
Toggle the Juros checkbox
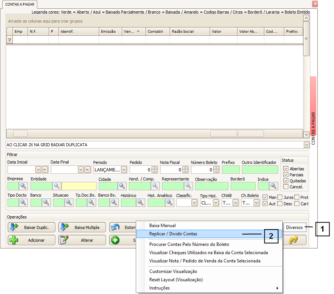(280, 197)
